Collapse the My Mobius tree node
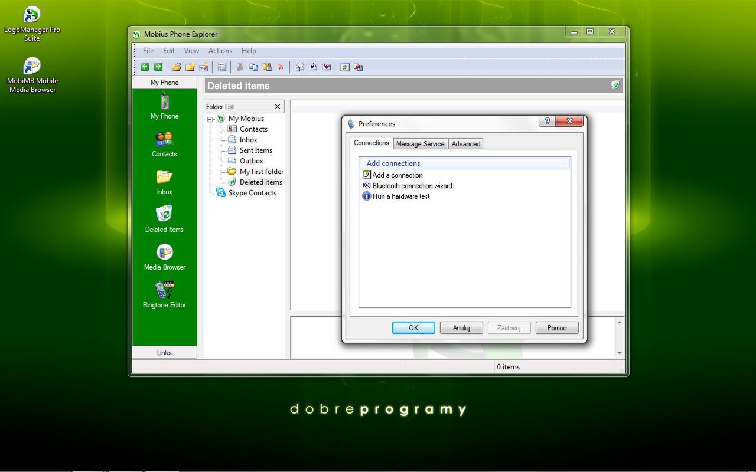Image resolution: width=756 pixels, height=472 pixels. pyautogui.click(x=210, y=119)
